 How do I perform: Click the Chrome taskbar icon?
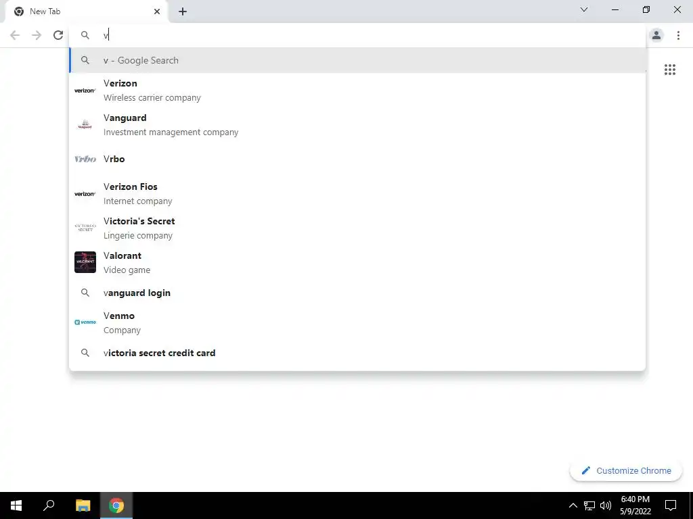pyautogui.click(x=116, y=505)
